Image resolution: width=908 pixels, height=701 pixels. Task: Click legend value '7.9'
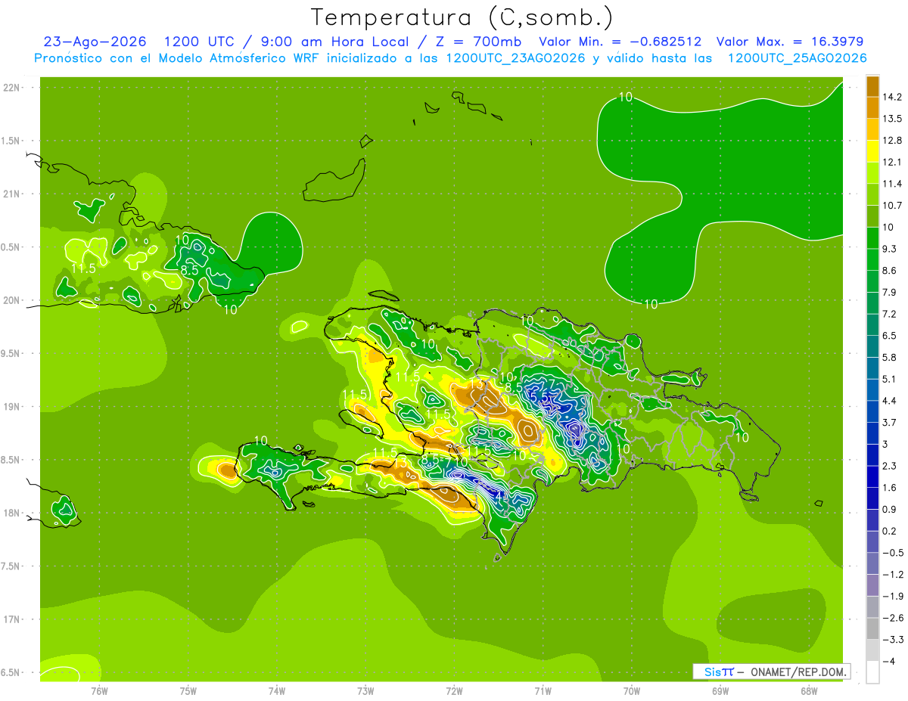[889, 292]
